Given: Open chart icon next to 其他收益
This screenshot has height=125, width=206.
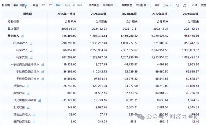Looking at the screenshot, I should 28,93.
